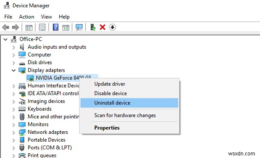Screen dimensions: 260x158
Task: Open the Help menu
Action: pos(64,17)
